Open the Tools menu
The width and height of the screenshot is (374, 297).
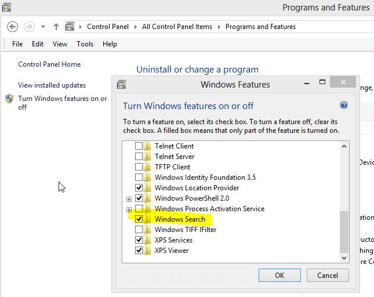point(85,44)
